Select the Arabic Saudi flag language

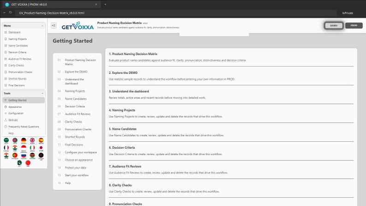point(6,140)
